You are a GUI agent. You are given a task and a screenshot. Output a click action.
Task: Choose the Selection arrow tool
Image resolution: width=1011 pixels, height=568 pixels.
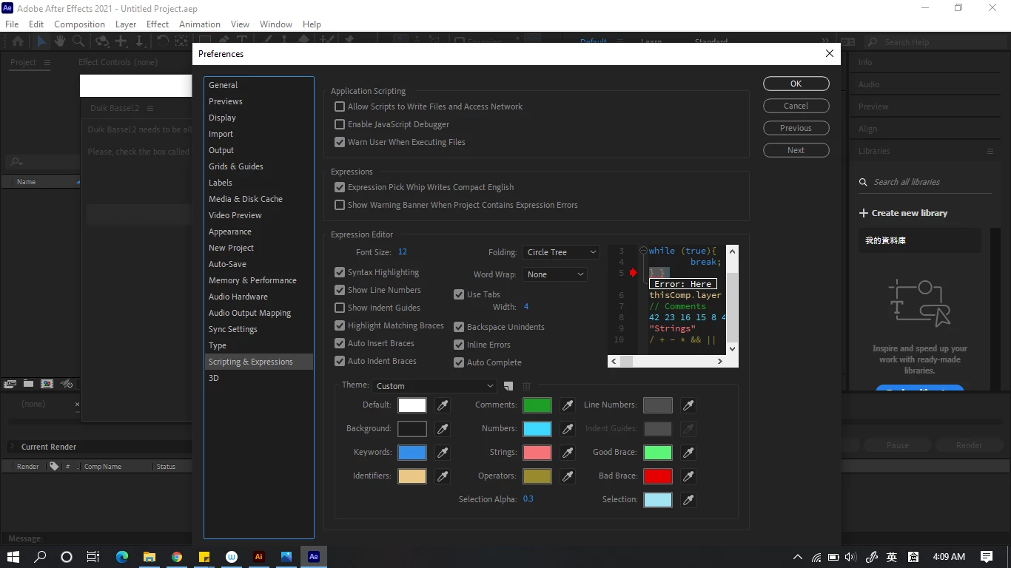point(42,41)
